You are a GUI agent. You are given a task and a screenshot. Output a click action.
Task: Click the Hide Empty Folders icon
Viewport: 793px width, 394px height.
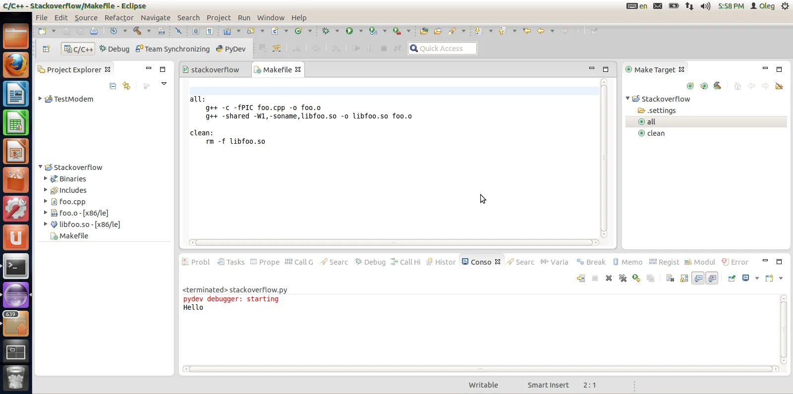tap(779, 86)
